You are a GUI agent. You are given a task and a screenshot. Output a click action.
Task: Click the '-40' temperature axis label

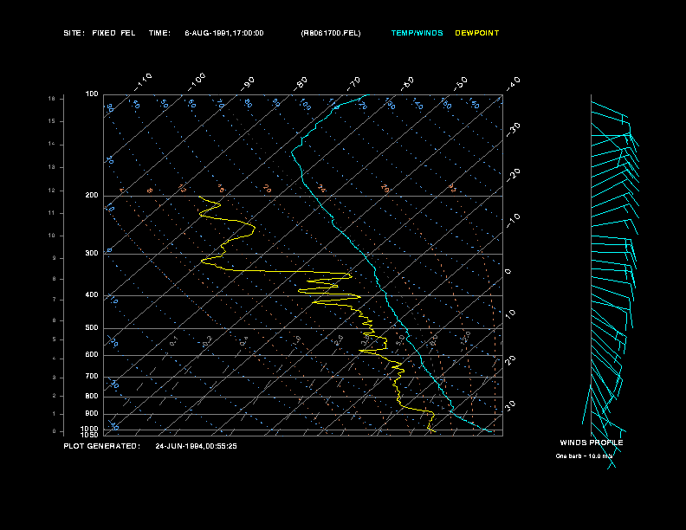point(513,84)
